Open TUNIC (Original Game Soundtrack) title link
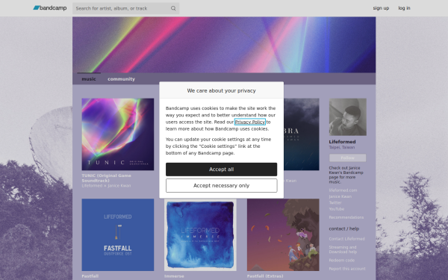448x280 pixels. point(106,178)
